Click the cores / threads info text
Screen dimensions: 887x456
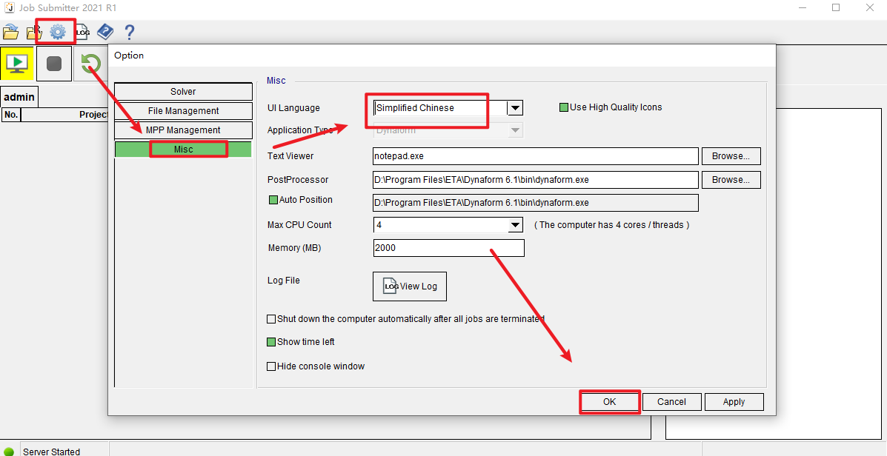611,225
